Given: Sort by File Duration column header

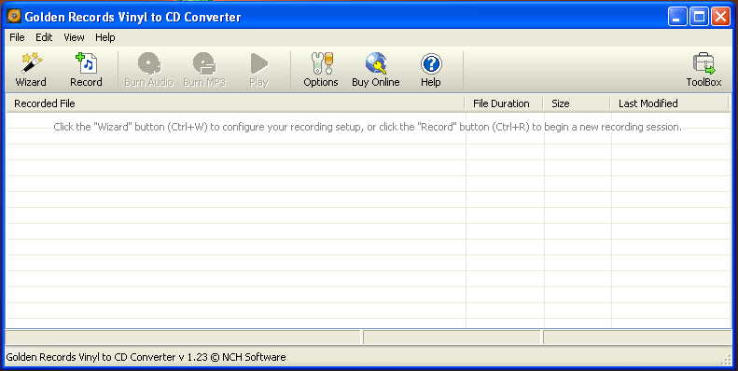Looking at the screenshot, I should 504,103.
